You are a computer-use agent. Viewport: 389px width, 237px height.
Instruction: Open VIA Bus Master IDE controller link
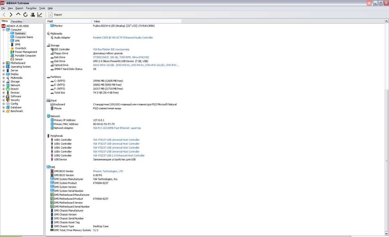[111, 49]
